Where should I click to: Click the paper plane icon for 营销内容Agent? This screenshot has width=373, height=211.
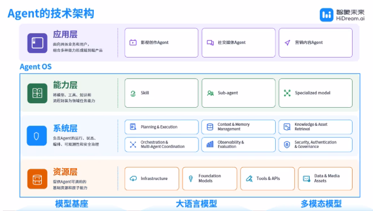pyautogui.click(x=287, y=43)
